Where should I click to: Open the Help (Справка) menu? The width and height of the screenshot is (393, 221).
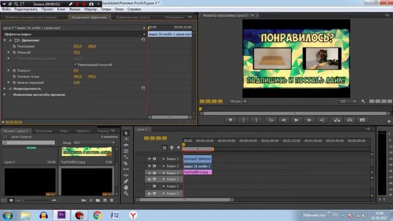(x=134, y=9)
